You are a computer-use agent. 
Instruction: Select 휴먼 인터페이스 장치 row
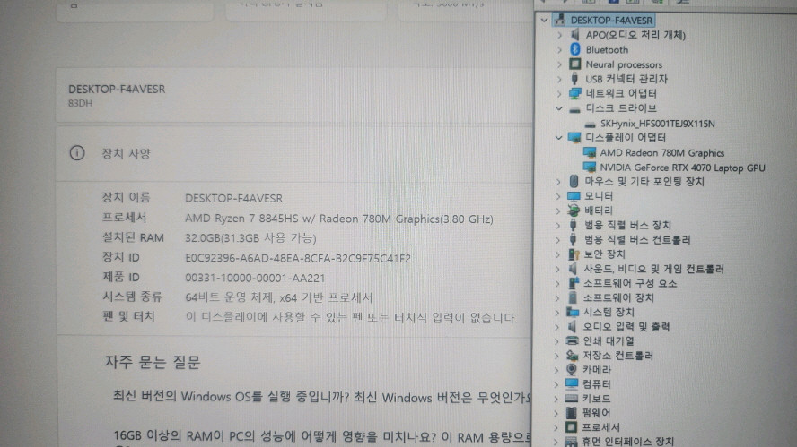627,441
